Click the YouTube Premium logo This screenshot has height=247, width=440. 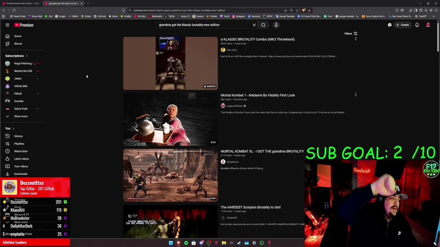coord(24,25)
